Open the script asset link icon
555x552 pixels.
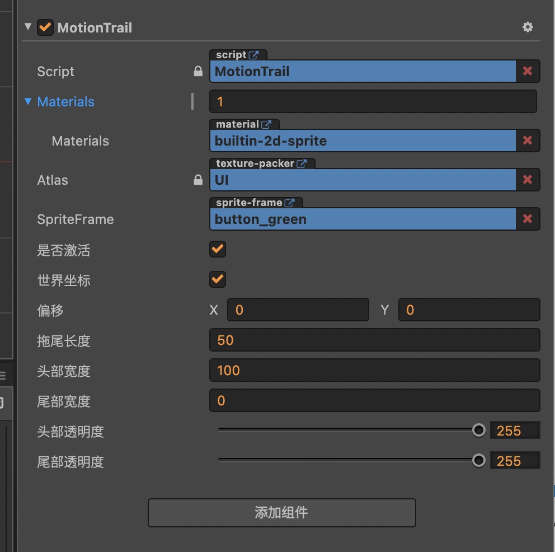pyautogui.click(x=254, y=55)
